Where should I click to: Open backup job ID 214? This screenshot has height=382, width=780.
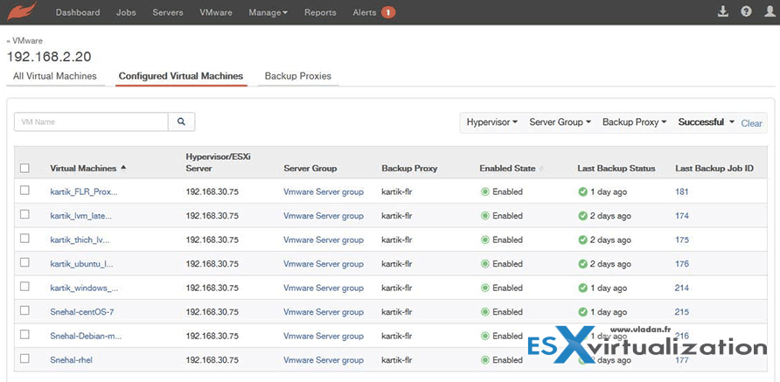click(x=682, y=288)
